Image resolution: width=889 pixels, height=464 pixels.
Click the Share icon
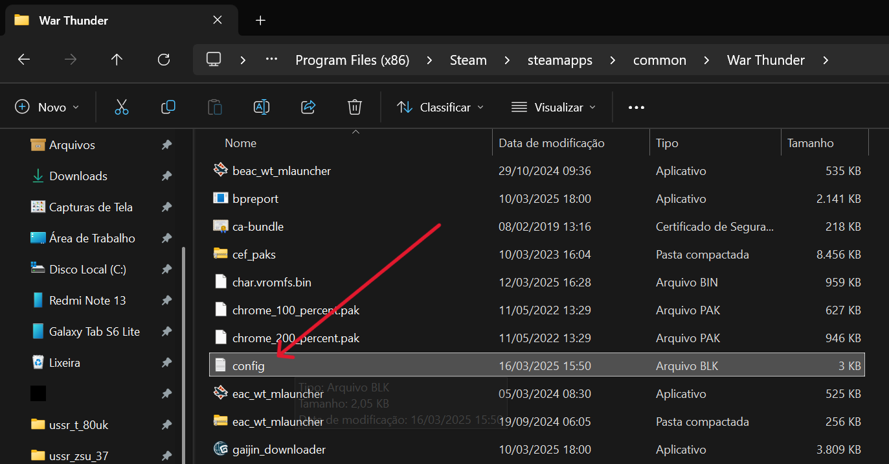(x=308, y=107)
